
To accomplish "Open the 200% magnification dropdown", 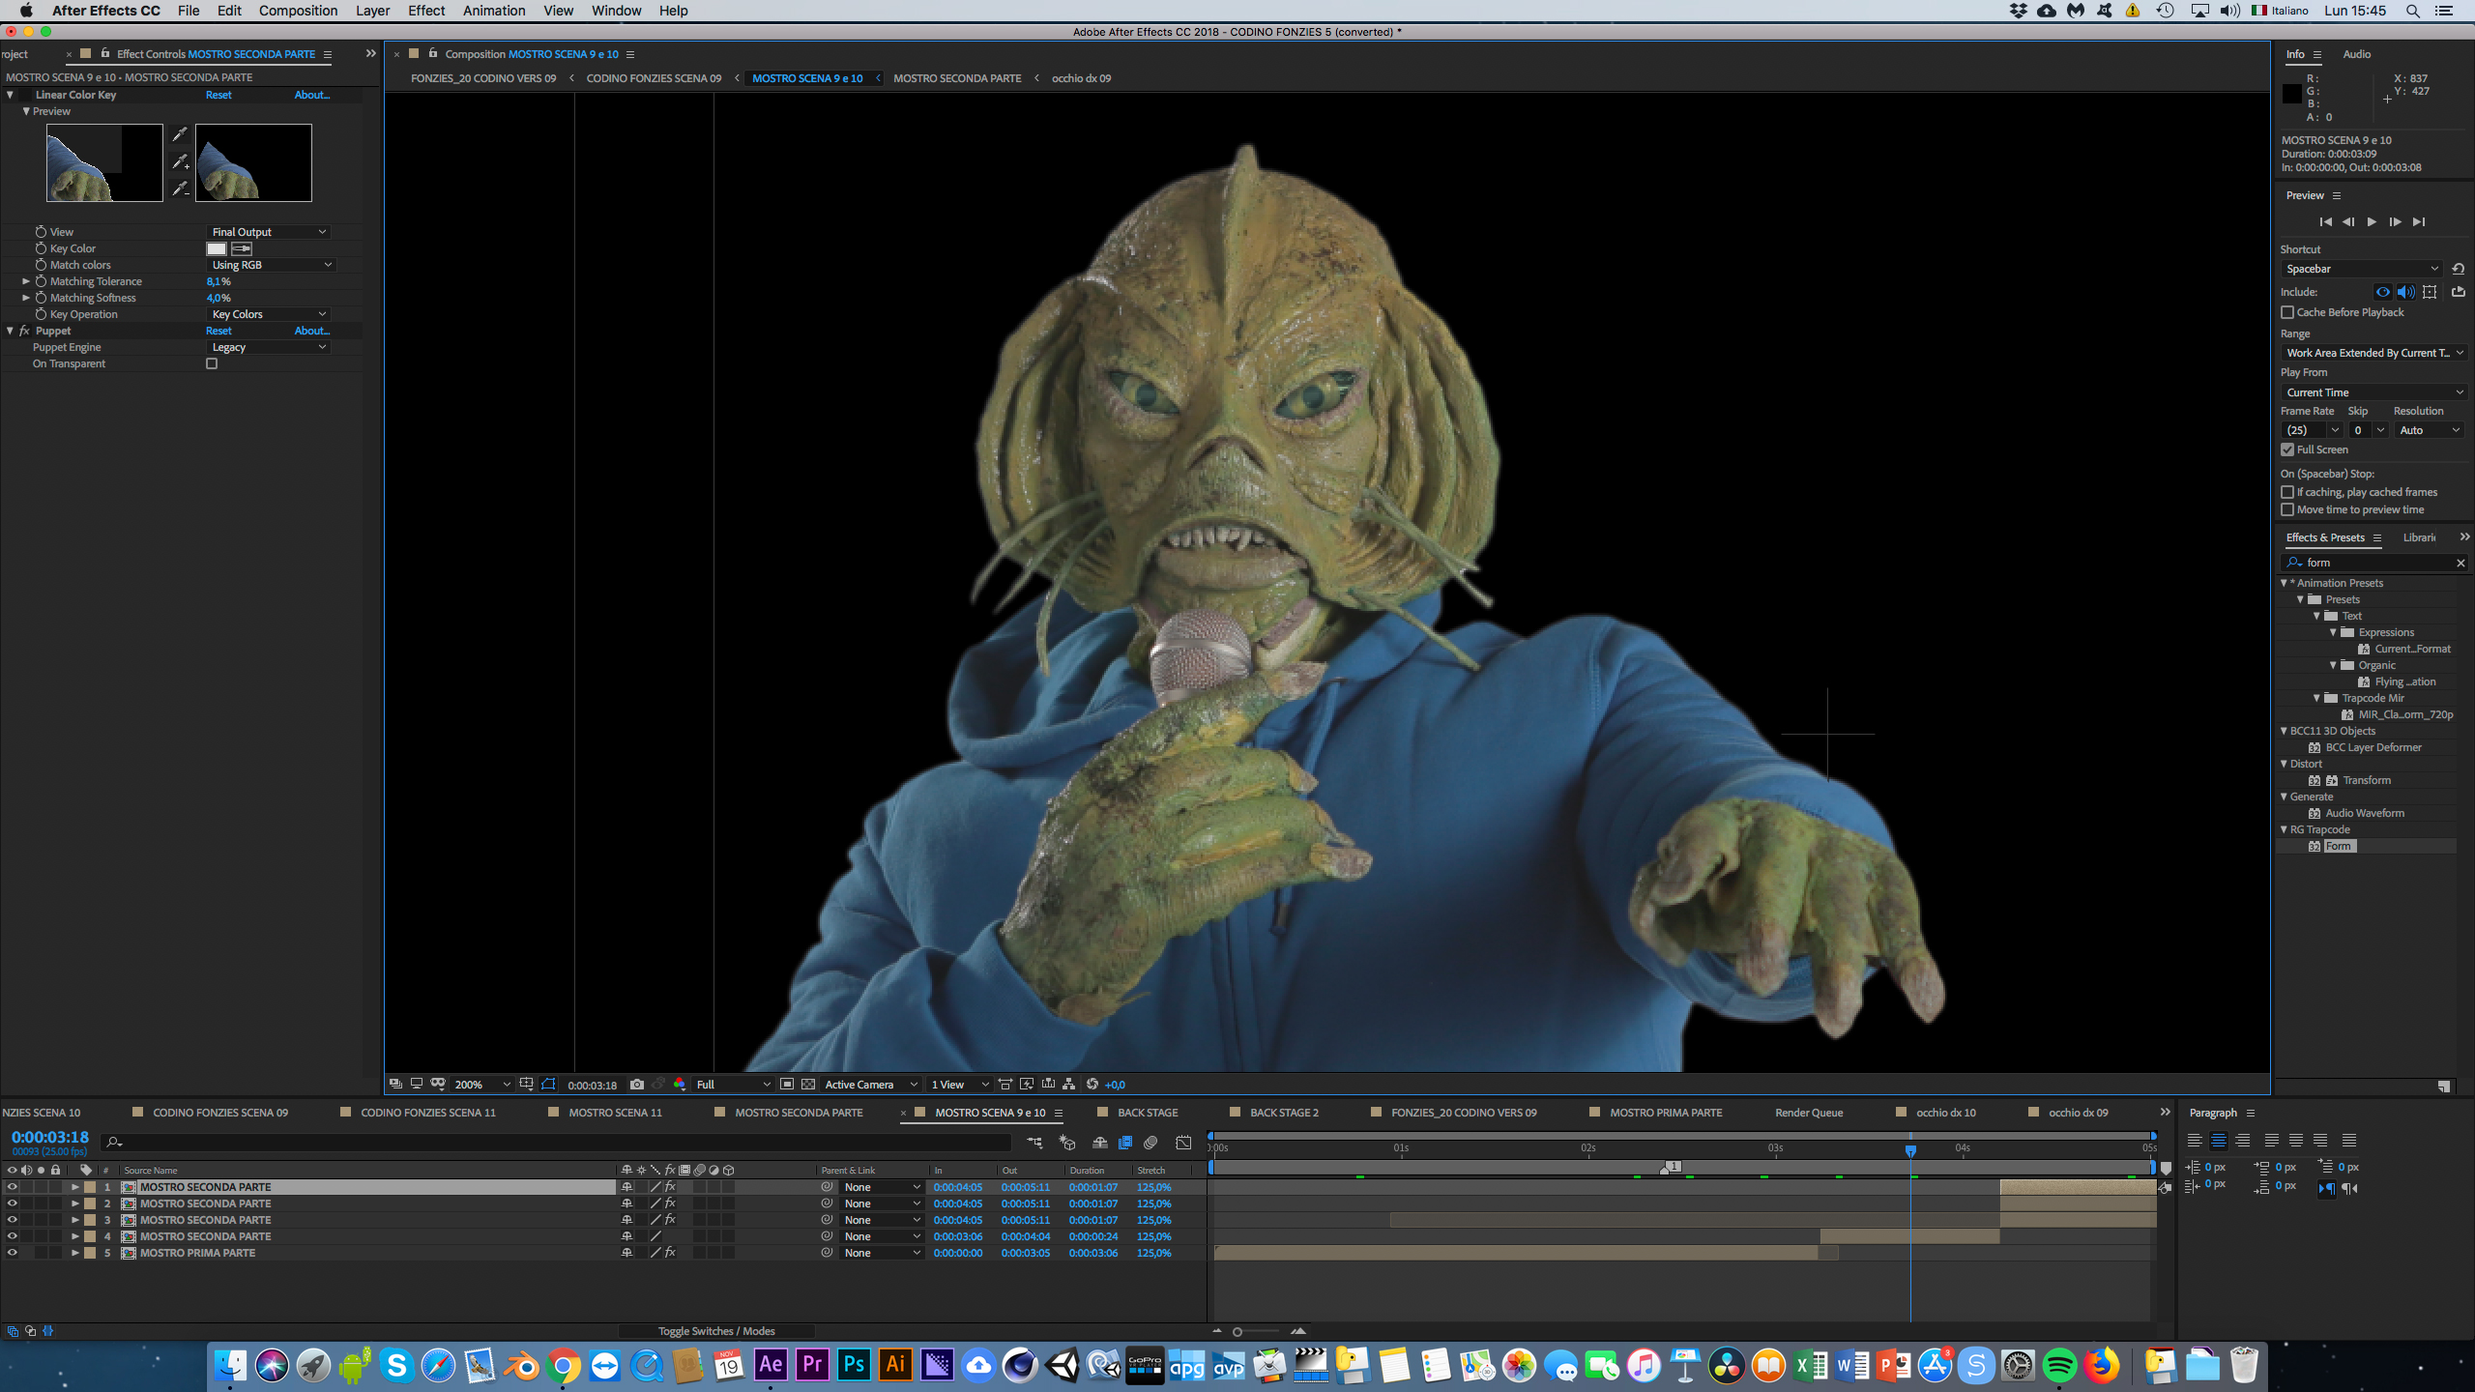I will (480, 1085).
